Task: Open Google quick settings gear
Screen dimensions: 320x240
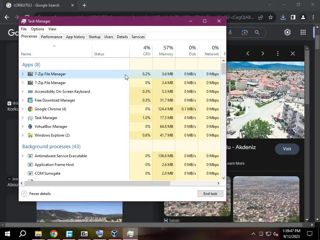Action: pos(287,32)
